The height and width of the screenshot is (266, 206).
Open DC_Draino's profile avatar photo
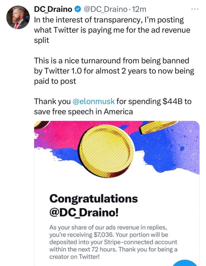pos(17,17)
